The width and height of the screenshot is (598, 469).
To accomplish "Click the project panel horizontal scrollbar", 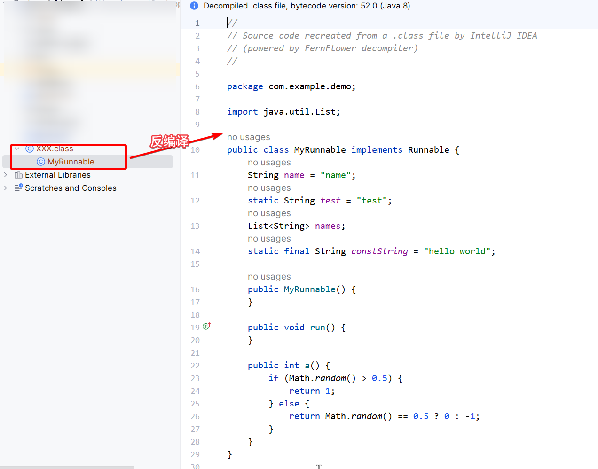I will [x=67, y=467].
